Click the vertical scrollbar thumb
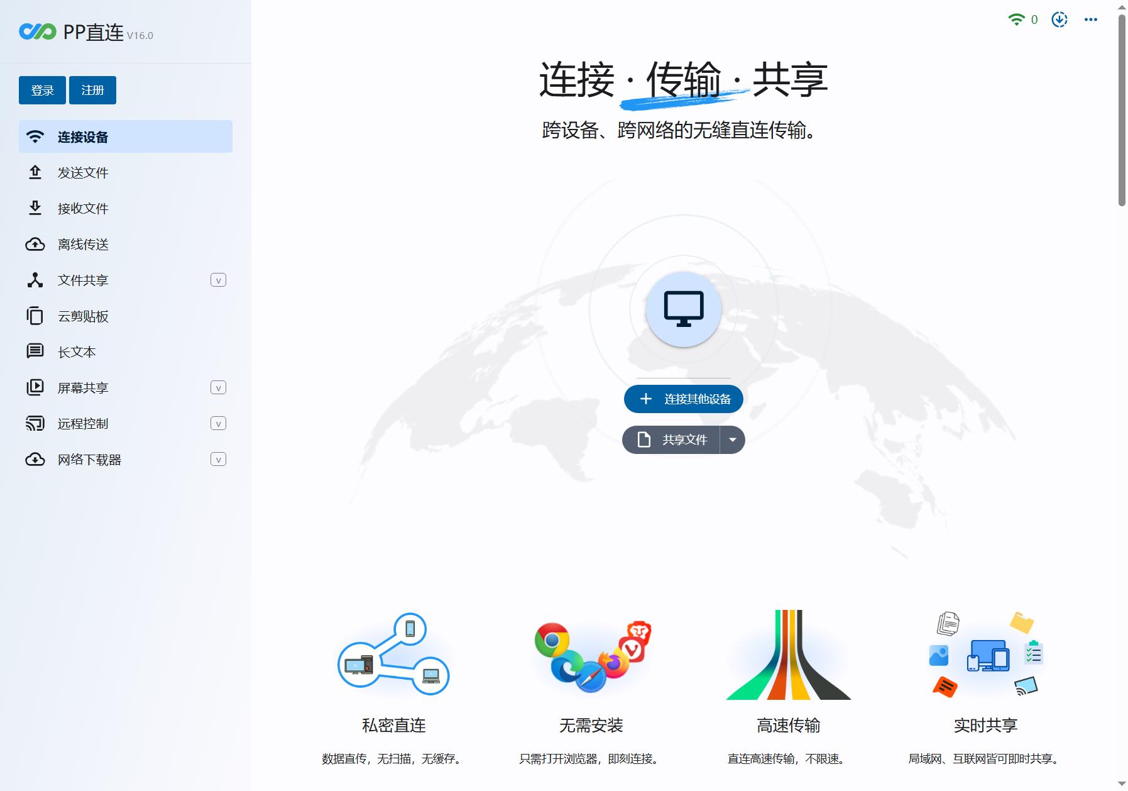 point(1122,110)
